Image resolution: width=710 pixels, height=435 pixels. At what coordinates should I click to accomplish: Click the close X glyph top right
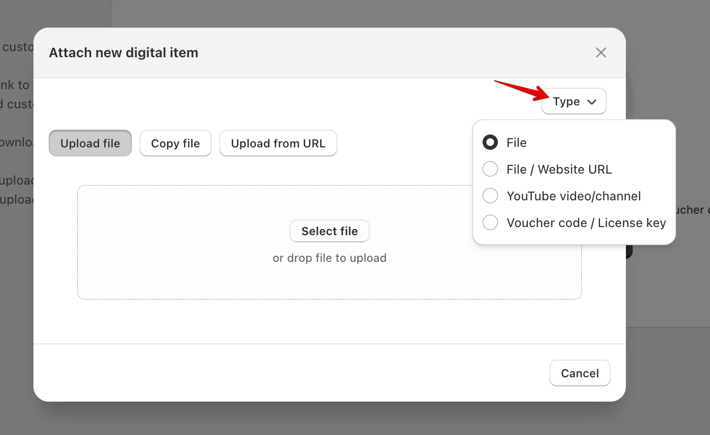pyautogui.click(x=601, y=52)
